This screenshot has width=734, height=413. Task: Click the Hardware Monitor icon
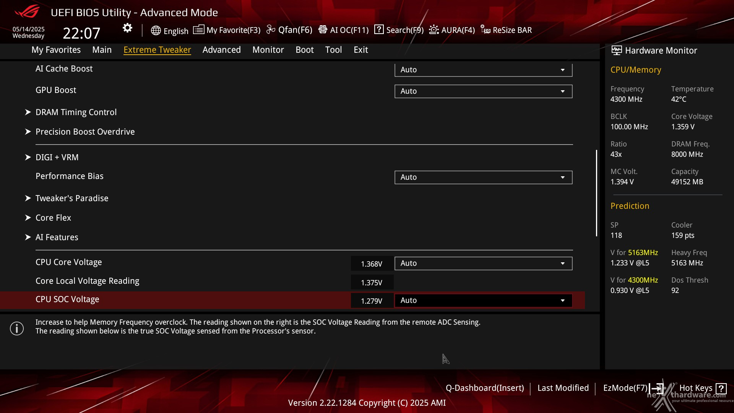pyautogui.click(x=616, y=50)
